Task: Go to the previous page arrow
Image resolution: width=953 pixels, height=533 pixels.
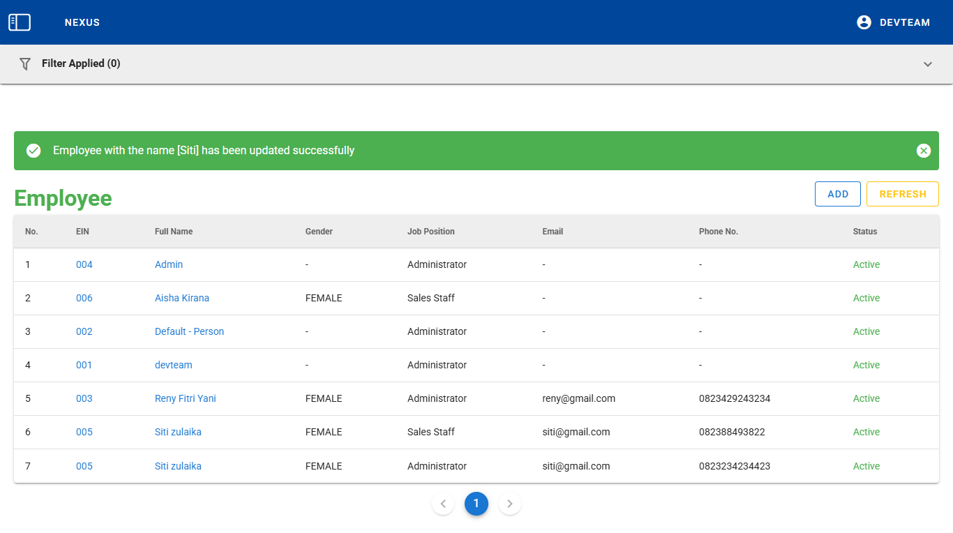Action: point(443,504)
